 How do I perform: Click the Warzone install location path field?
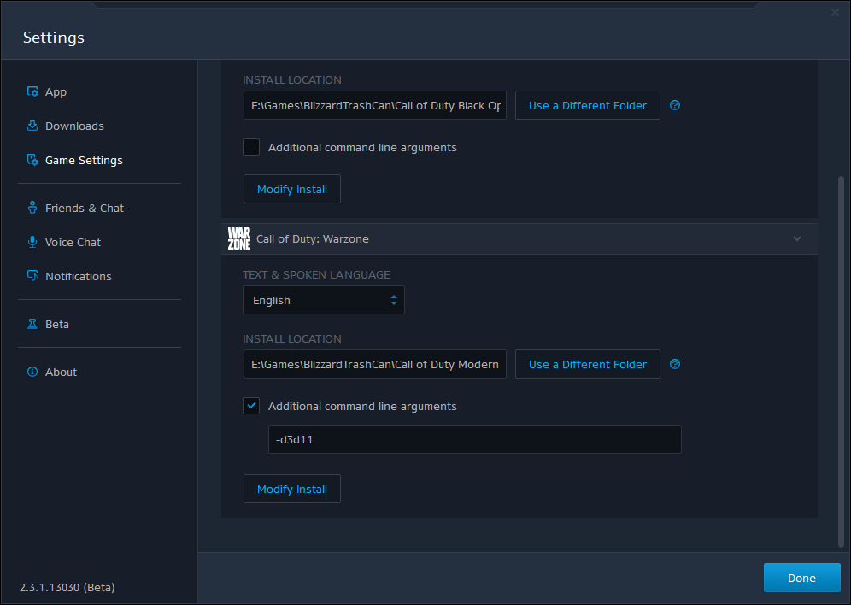pos(375,364)
